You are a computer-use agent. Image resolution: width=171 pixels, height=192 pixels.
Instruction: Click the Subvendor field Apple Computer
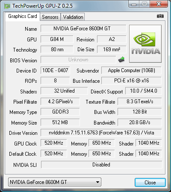point(131,70)
